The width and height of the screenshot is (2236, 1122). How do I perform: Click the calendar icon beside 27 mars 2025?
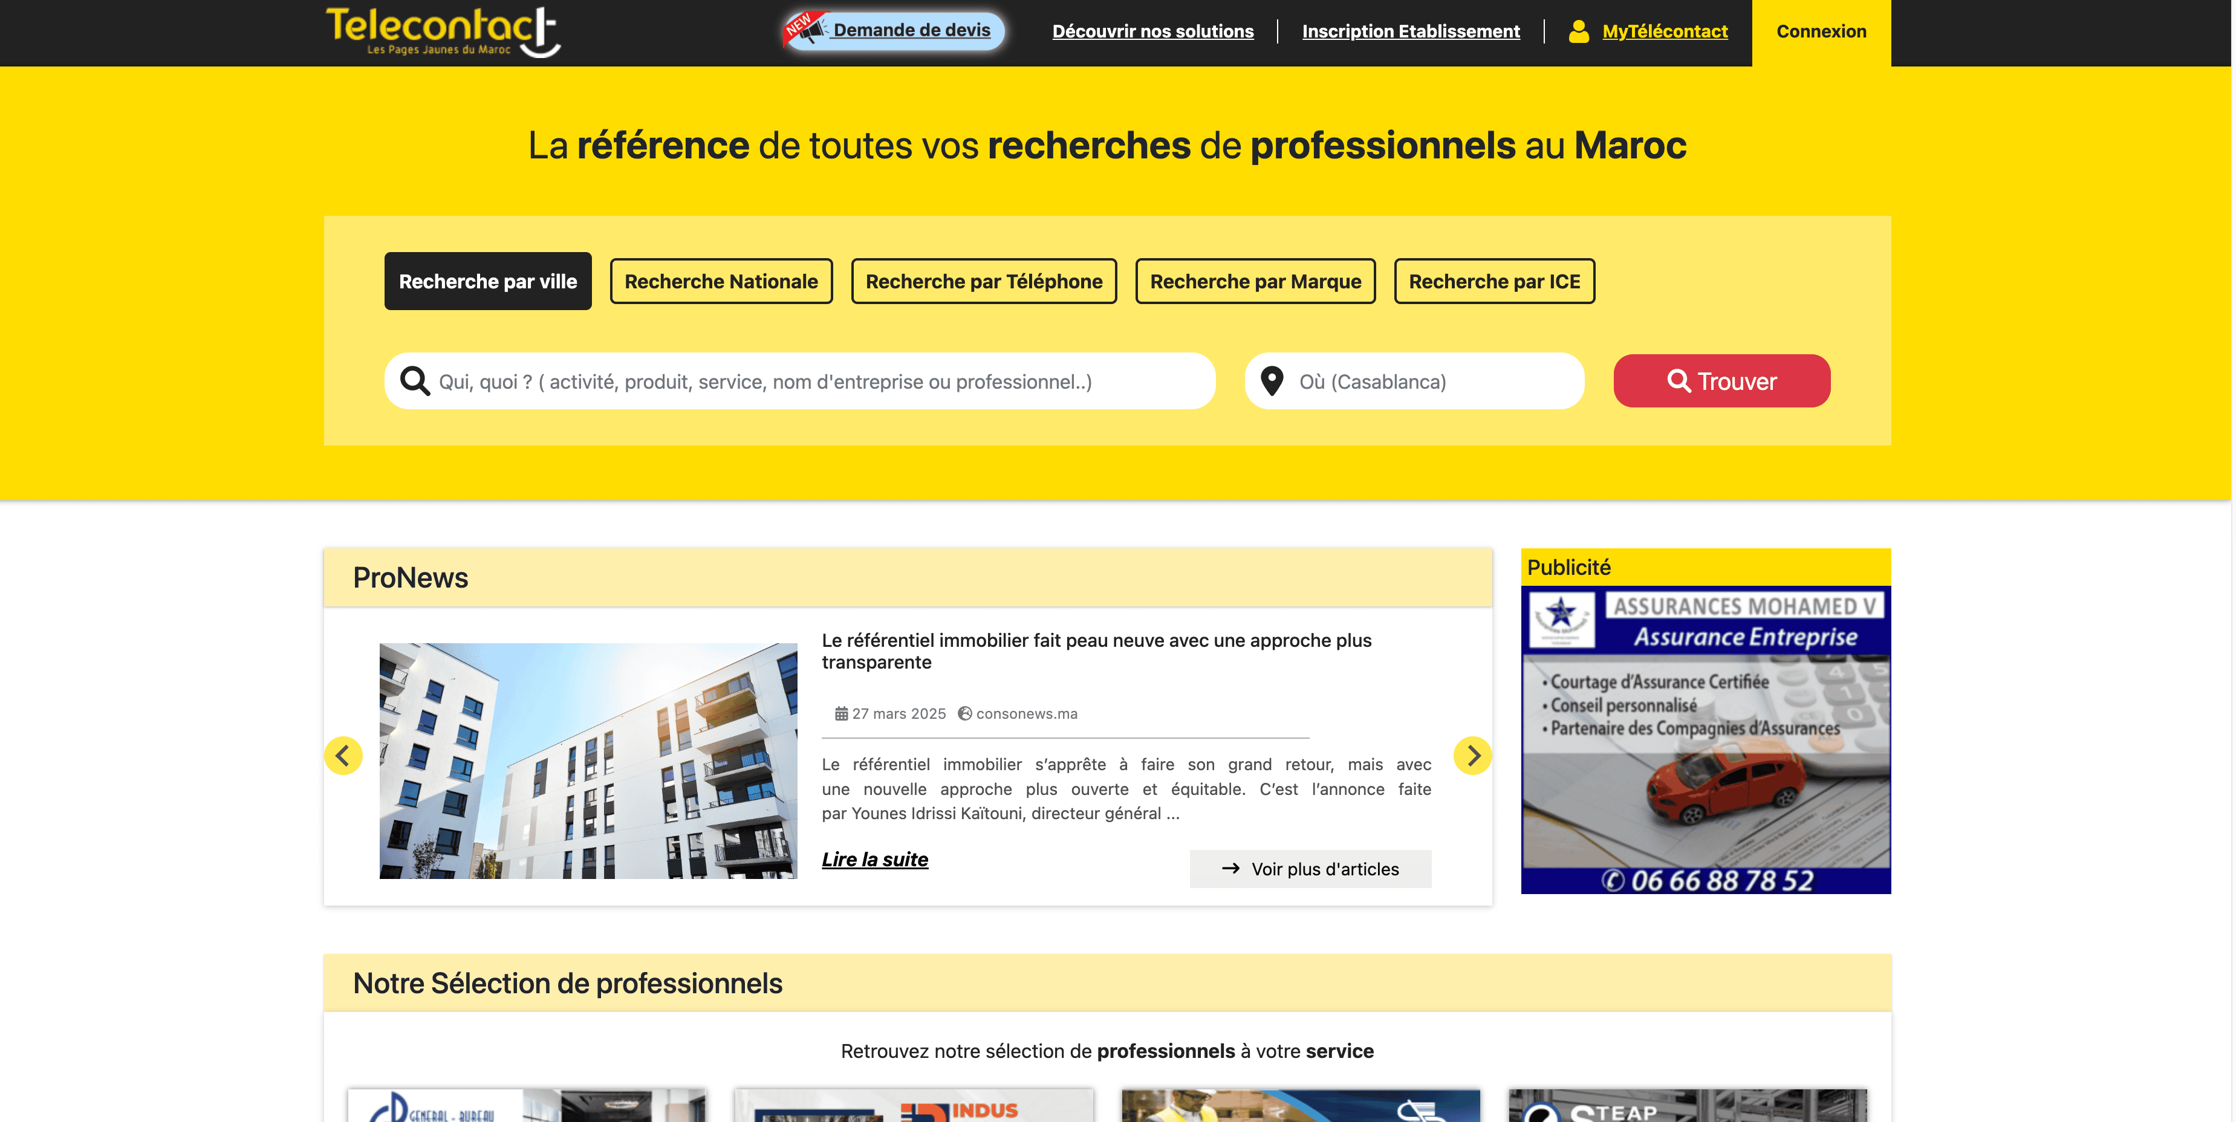[x=840, y=713]
